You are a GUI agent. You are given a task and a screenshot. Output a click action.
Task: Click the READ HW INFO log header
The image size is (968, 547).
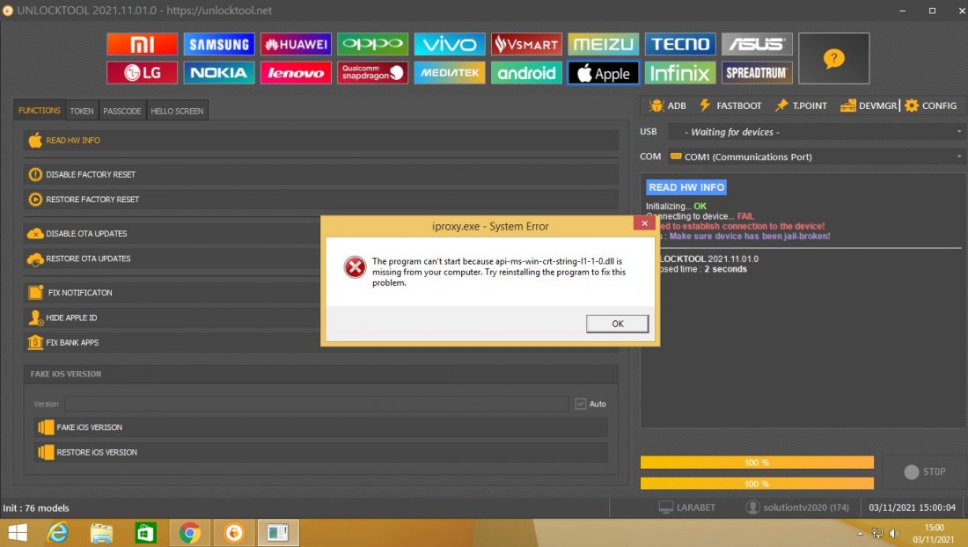(686, 186)
